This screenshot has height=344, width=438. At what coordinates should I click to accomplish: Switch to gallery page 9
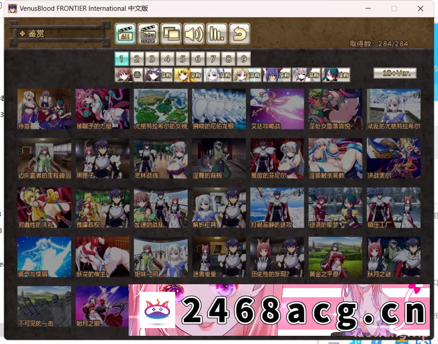point(244,58)
